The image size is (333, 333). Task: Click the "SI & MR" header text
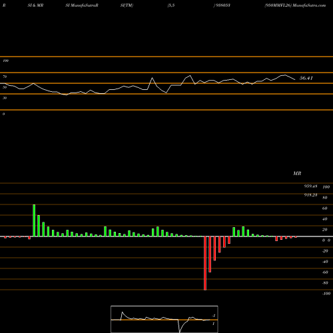point(35,5)
